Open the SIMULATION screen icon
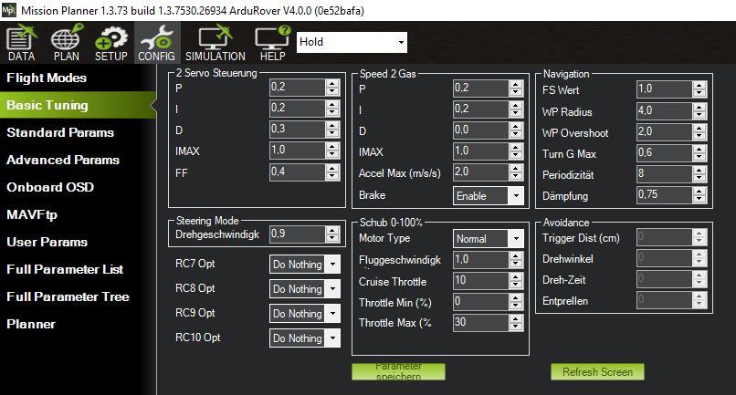736x395 pixels. pos(215,43)
